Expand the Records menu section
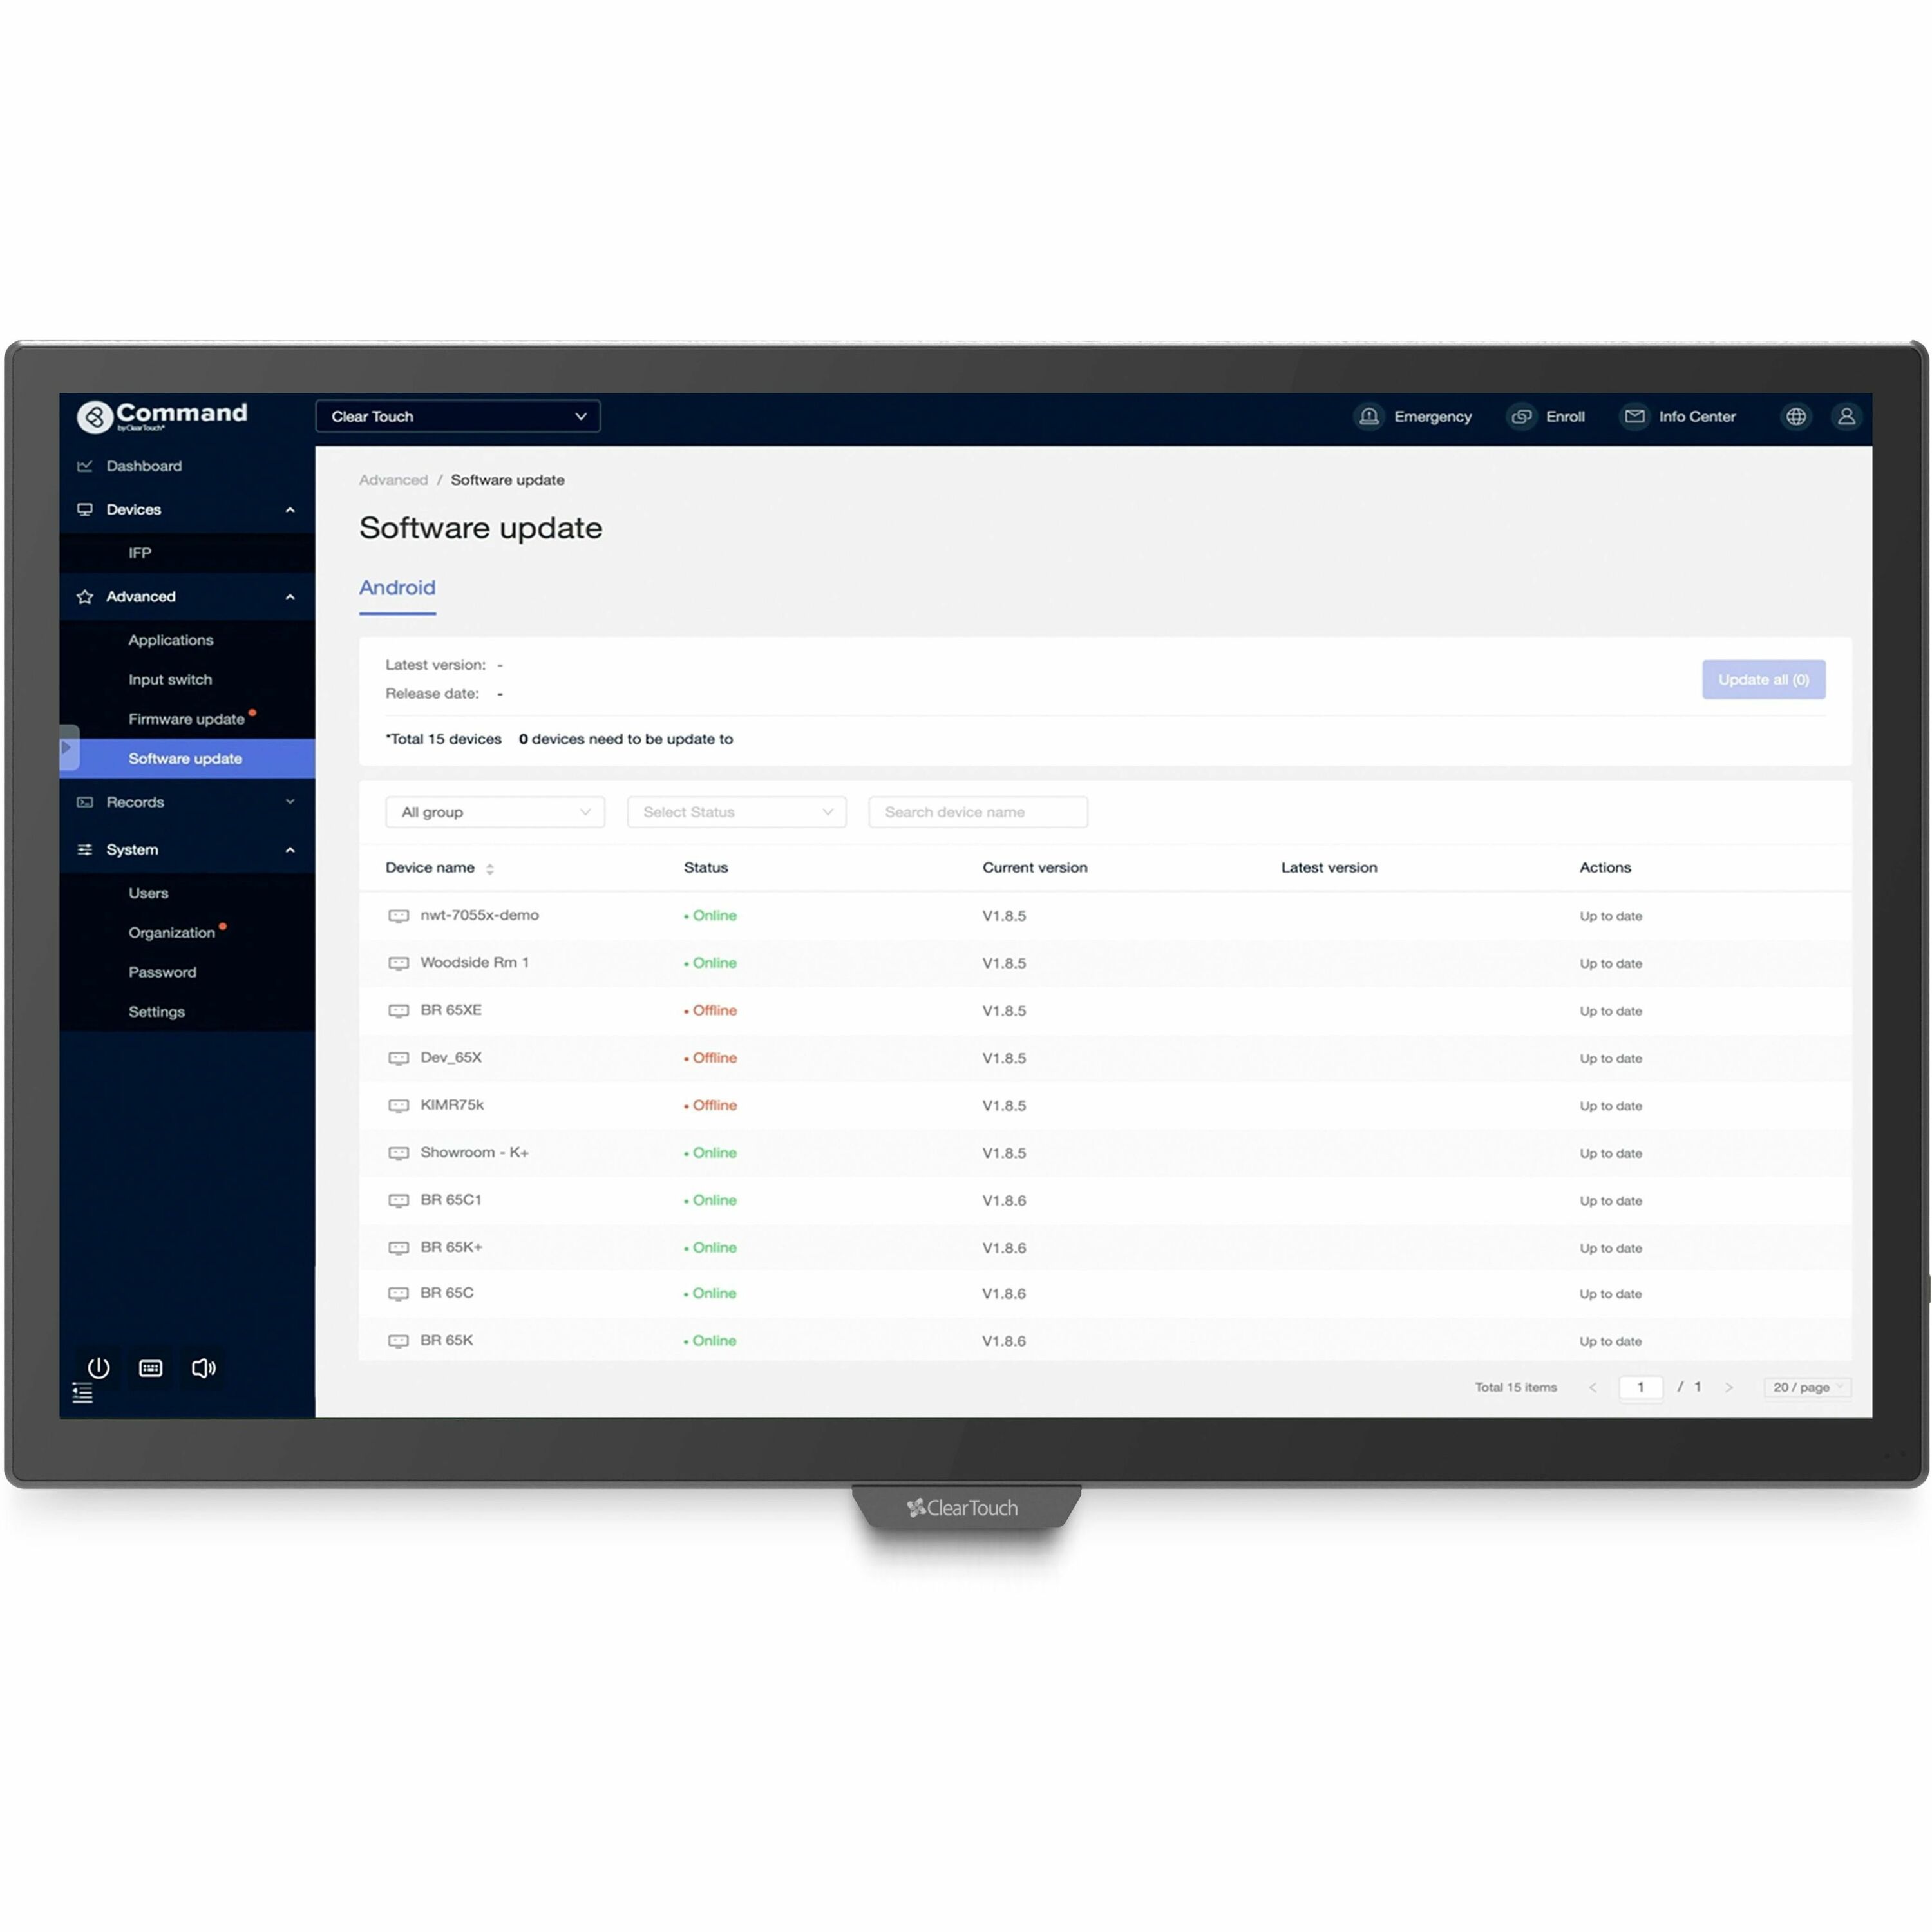Screen dimensions: 1932x1932 tap(187, 802)
